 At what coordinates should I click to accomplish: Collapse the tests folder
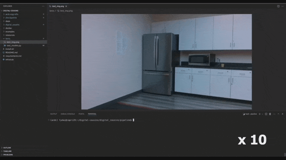click(x=8, y=39)
